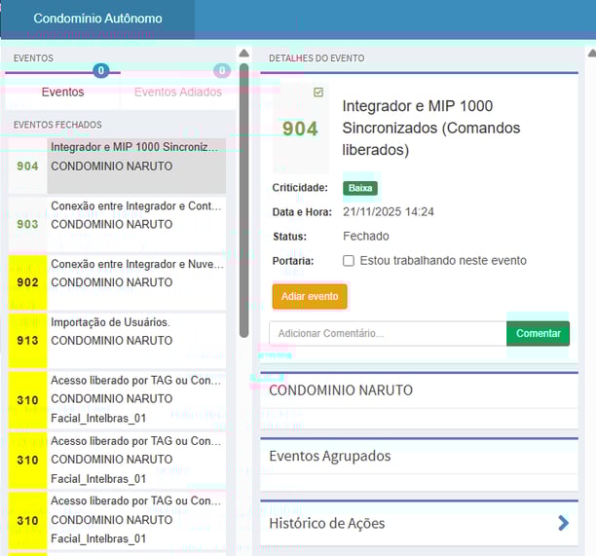
Task: Click the large 904 code badge in event details
Action: click(x=300, y=129)
